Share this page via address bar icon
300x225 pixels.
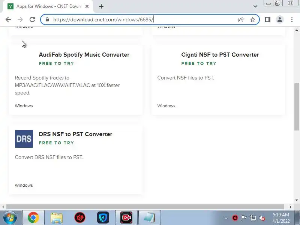click(x=241, y=19)
